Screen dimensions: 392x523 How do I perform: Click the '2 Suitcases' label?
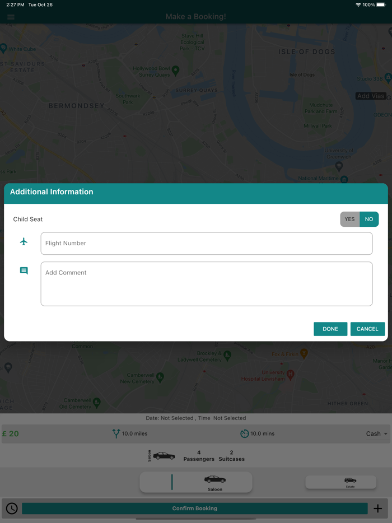tap(231, 456)
